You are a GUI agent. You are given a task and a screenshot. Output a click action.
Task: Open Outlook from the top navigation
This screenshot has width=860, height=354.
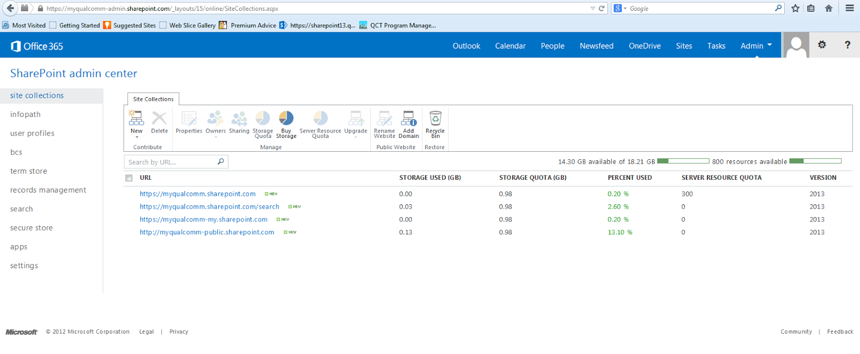click(466, 46)
